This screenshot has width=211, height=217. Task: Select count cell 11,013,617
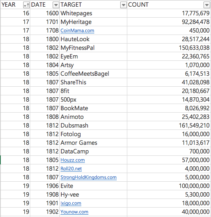(x=169, y=143)
